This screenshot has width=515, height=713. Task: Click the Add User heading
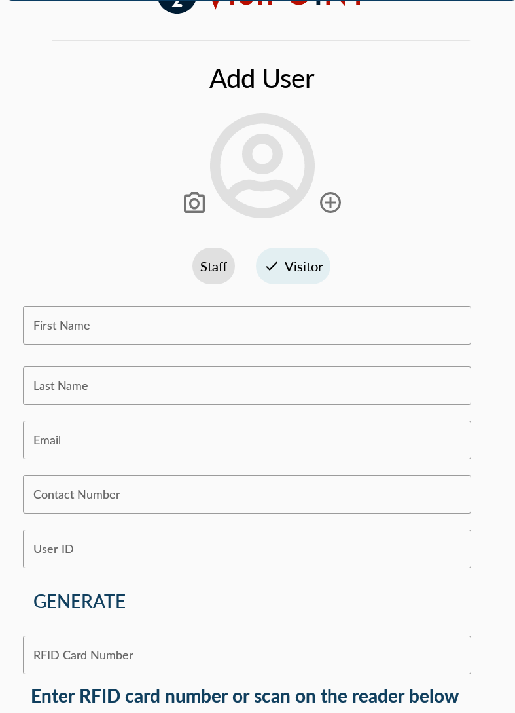[262, 79]
